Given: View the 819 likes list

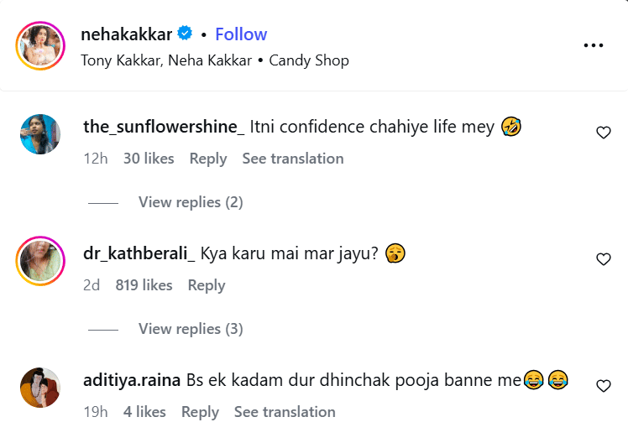Looking at the screenshot, I should [144, 285].
